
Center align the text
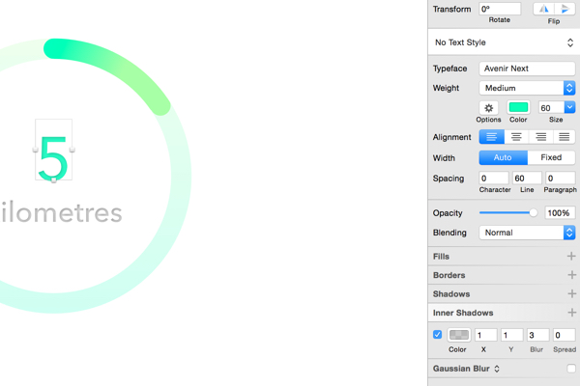point(516,137)
